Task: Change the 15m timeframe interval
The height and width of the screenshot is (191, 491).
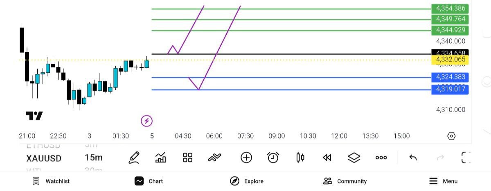Action: [x=94, y=158]
